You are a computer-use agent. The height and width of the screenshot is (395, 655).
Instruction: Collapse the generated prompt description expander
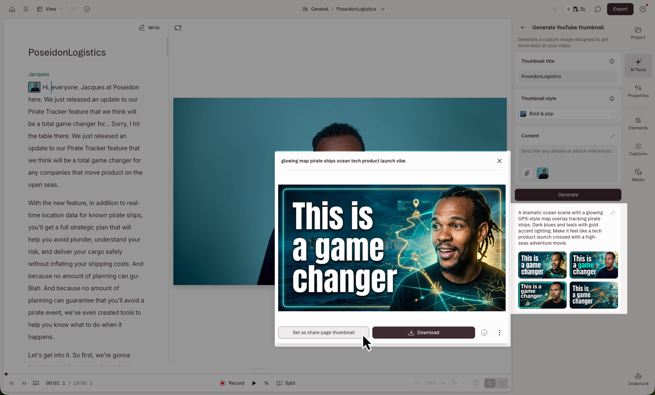coord(613,213)
